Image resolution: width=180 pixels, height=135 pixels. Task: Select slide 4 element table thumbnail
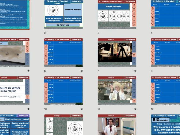pos(165,14)
